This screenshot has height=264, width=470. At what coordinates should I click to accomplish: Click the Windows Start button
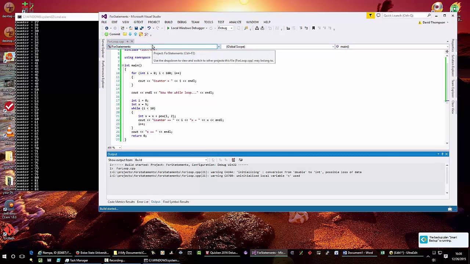tap(4, 256)
